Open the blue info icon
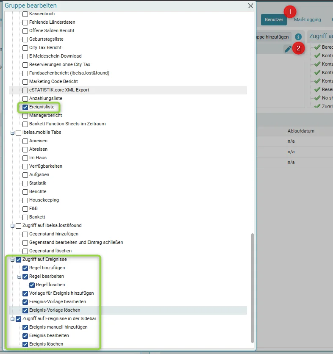 tap(298, 37)
